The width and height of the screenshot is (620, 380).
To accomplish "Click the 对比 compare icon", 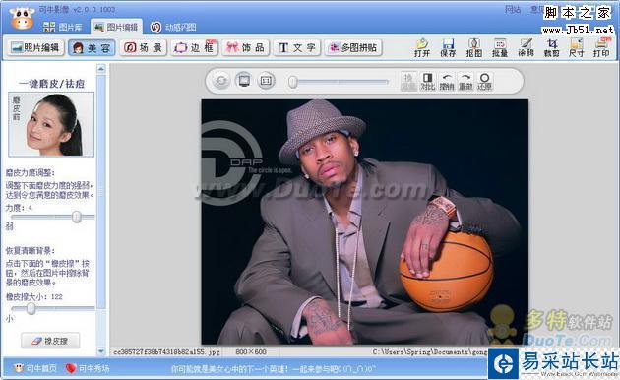I will click(427, 81).
